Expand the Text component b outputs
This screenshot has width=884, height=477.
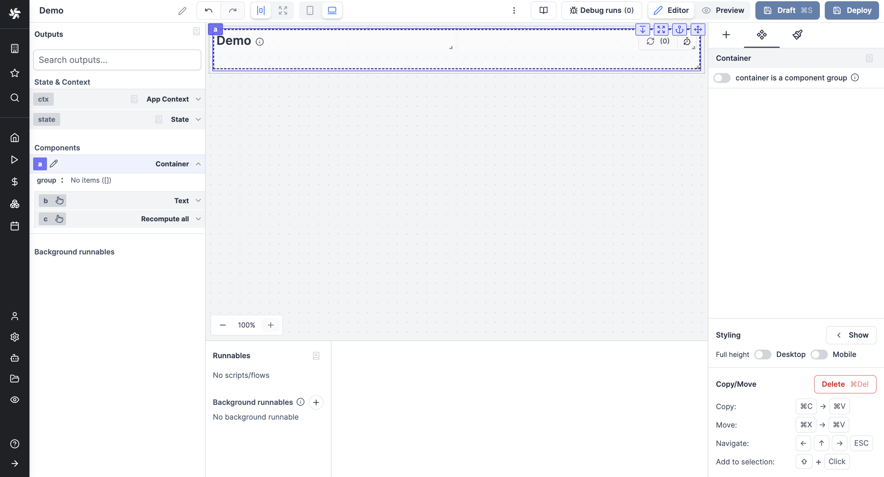(x=198, y=201)
